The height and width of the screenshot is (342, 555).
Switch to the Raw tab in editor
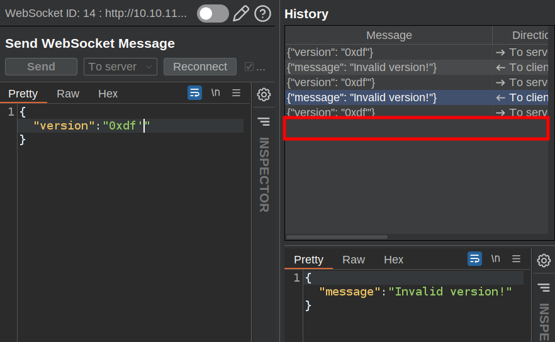click(x=68, y=94)
